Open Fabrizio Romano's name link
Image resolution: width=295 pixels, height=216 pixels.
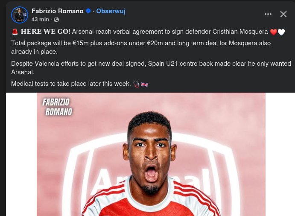point(57,11)
